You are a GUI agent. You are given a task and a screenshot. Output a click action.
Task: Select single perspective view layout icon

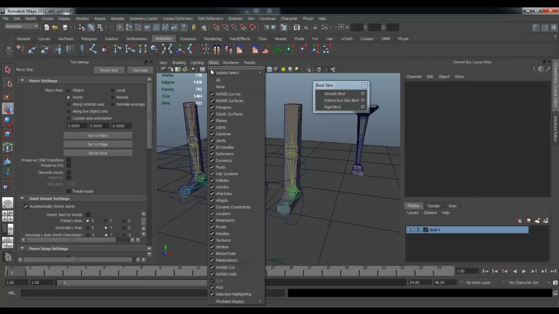click(7, 203)
